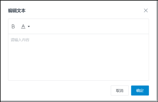Focus the 请输入内容 text area
This screenshot has width=158, height=102.
(78, 57)
